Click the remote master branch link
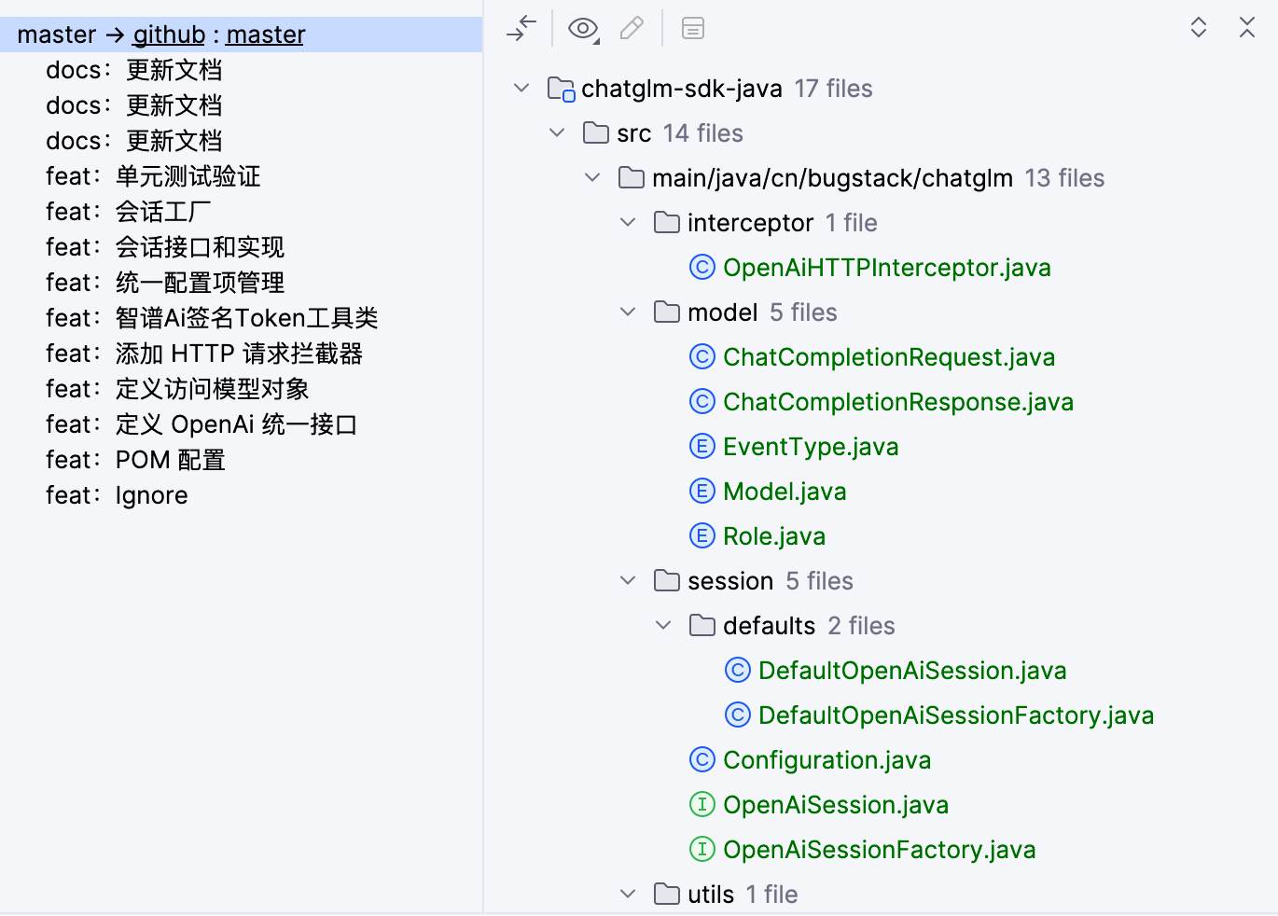The height and width of the screenshot is (916, 1278). pos(266,35)
